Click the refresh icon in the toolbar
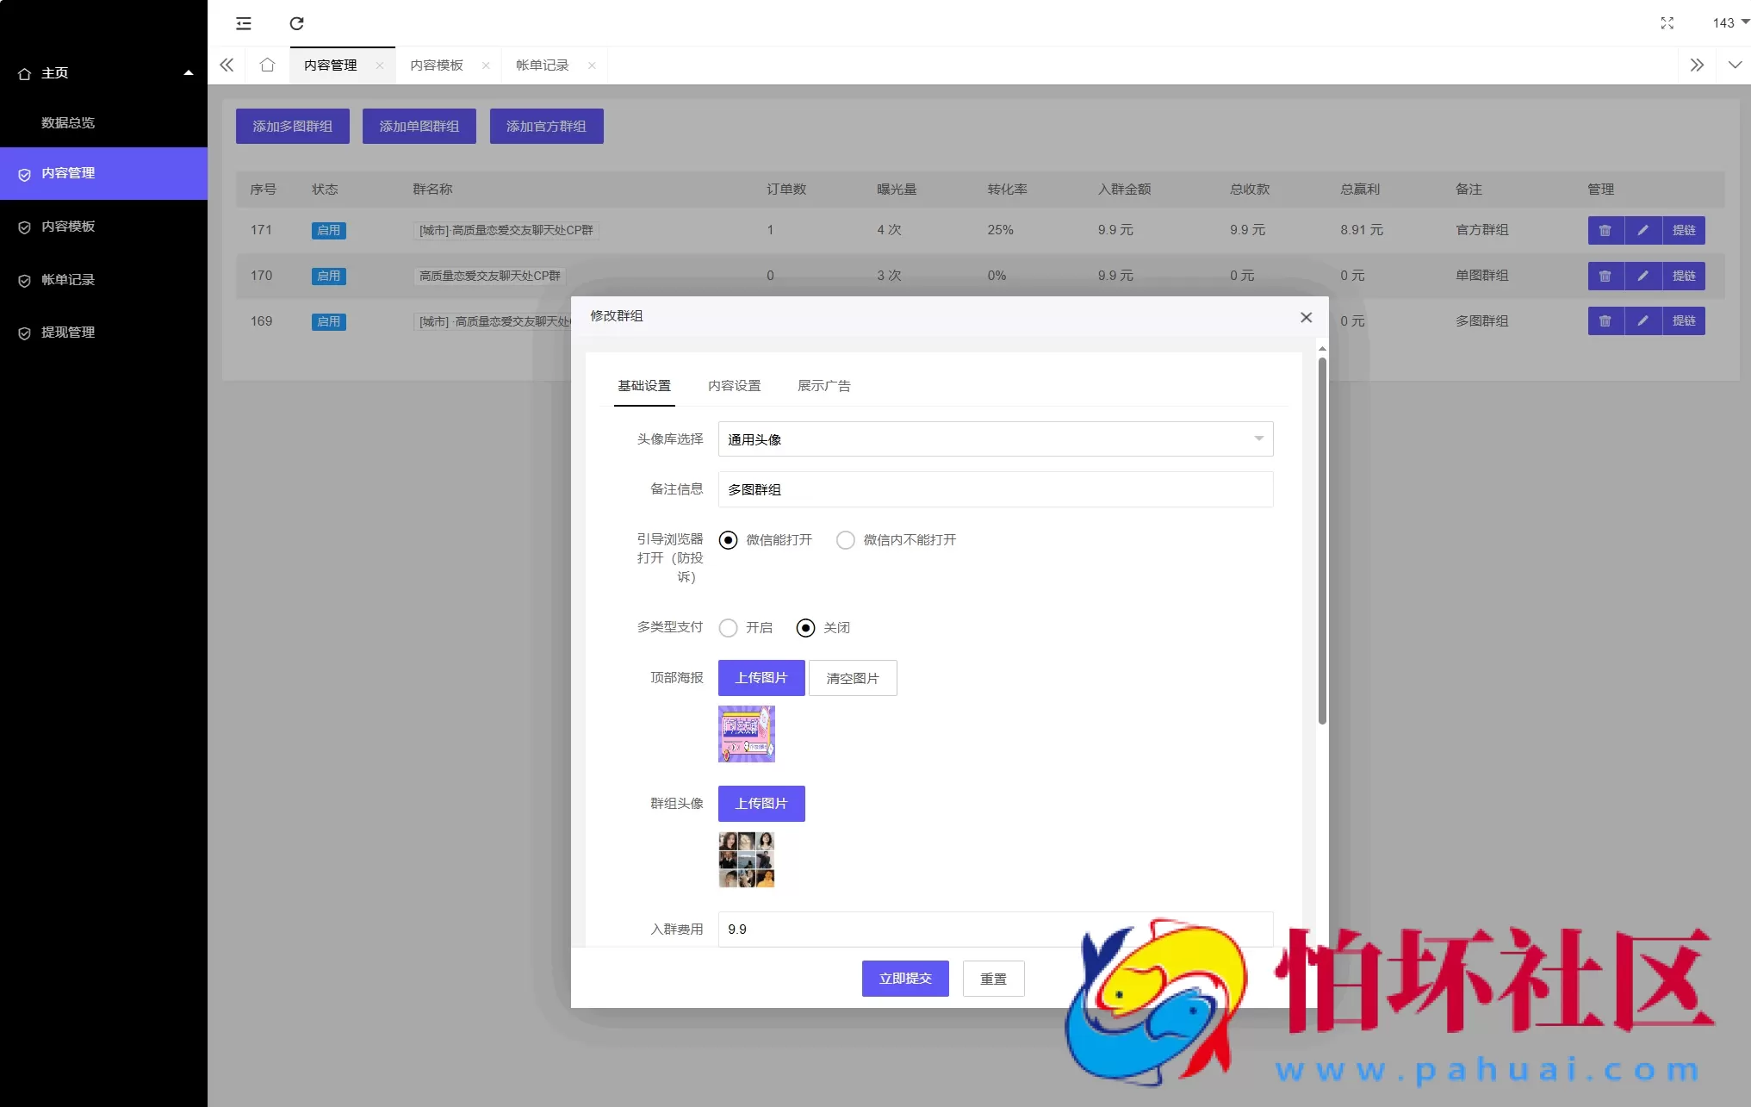The image size is (1751, 1107). (x=296, y=23)
